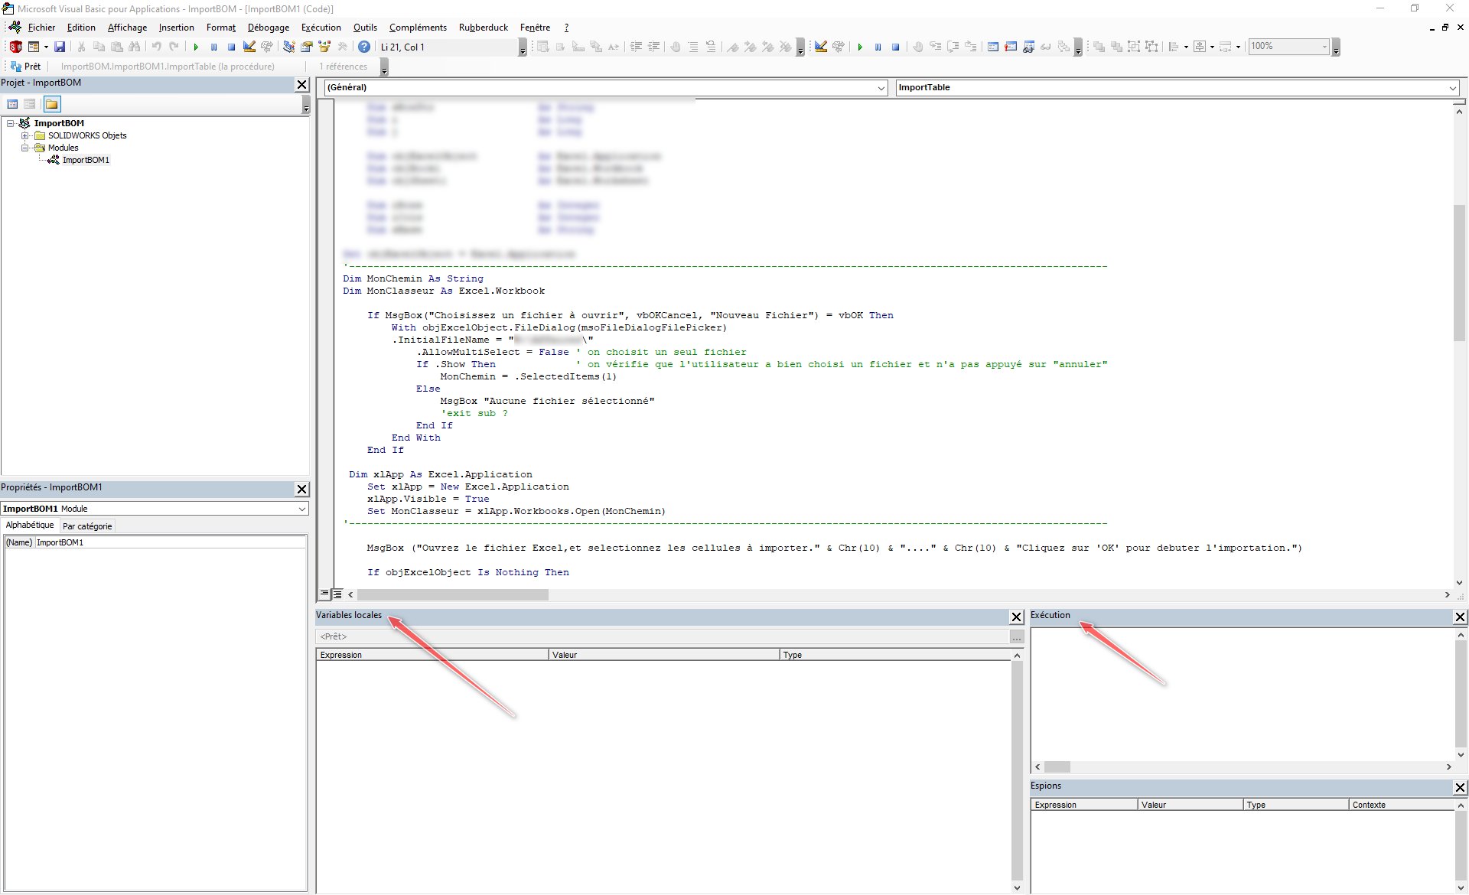Screen dimensions: 1469x895
Task: Click the Valeur column header in Espions
Action: 1190,805
